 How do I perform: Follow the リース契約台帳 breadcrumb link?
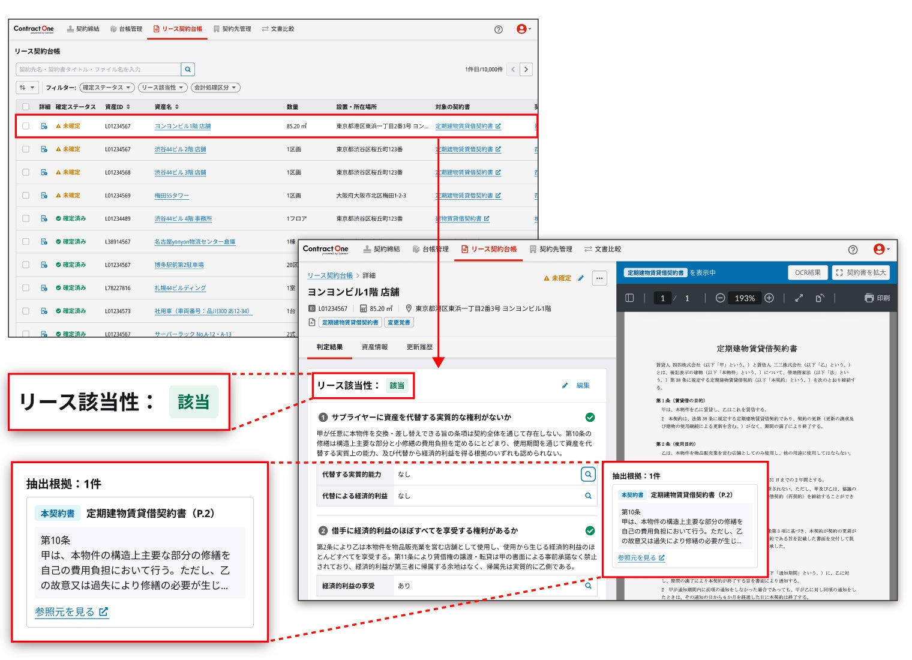[x=330, y=276]
